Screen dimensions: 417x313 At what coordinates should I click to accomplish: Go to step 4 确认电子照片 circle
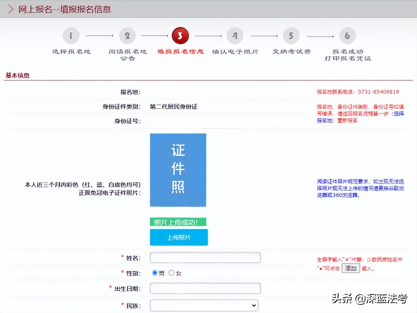point(235,36)
